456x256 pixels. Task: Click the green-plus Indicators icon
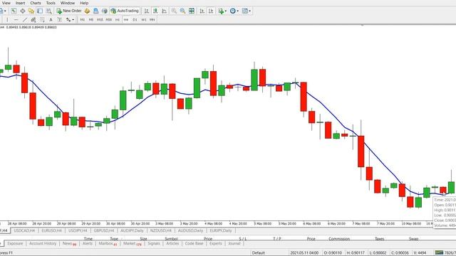[221, 11]
